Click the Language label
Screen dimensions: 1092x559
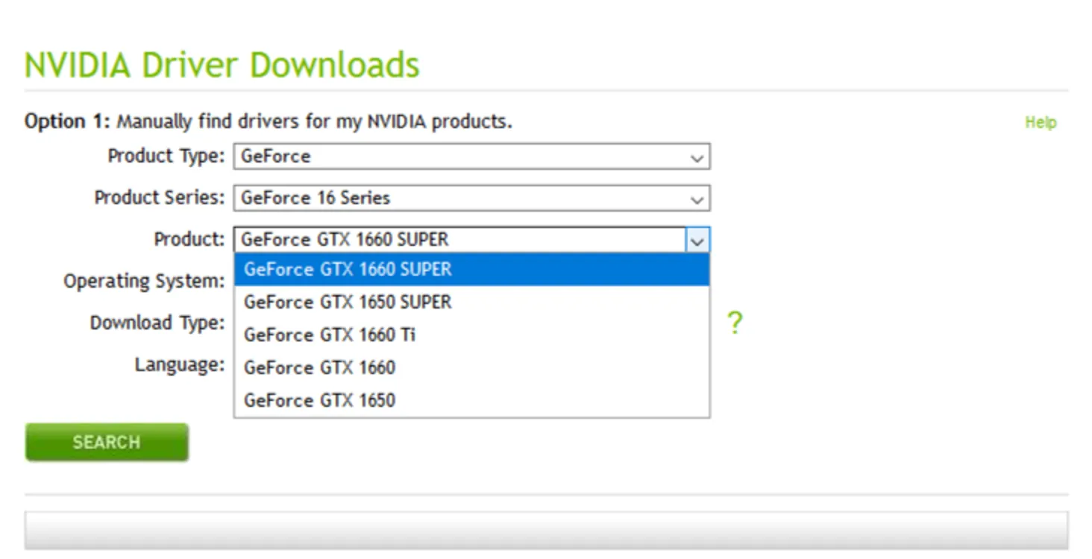coord(180,365)
